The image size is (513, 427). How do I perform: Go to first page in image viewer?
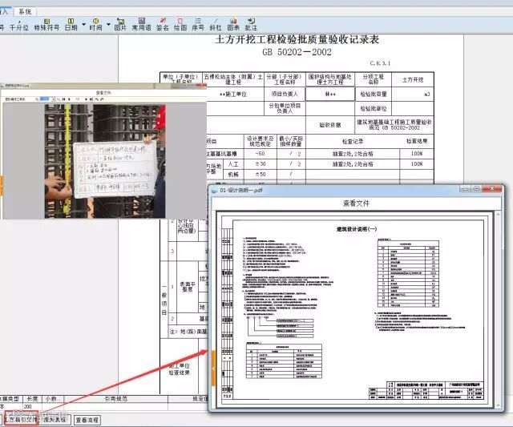64,99
